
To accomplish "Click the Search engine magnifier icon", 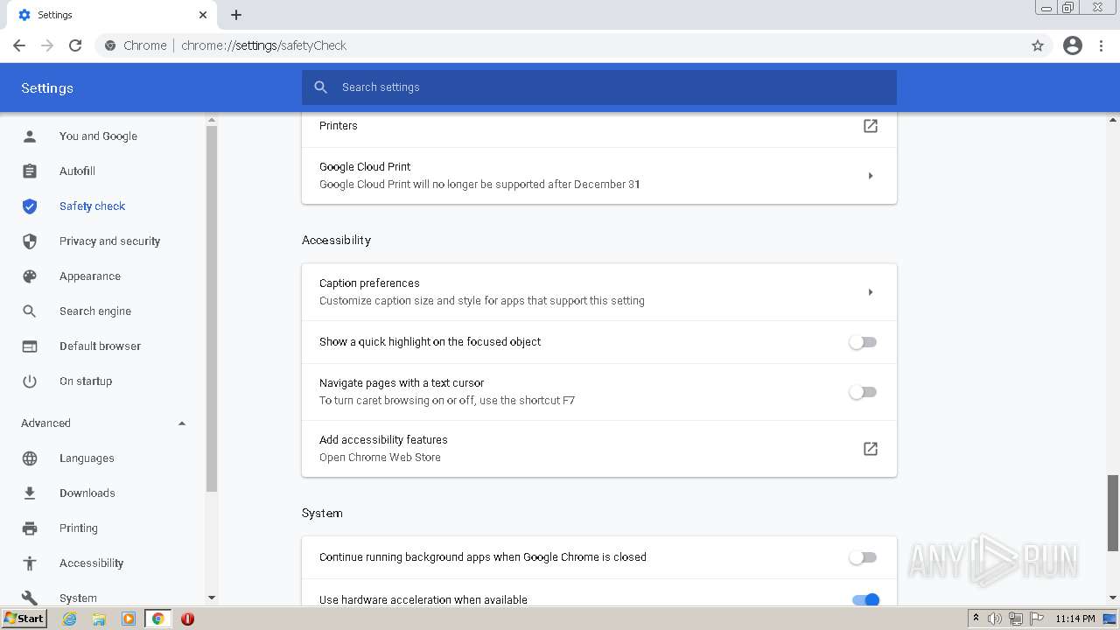I will tap(30, 311).
